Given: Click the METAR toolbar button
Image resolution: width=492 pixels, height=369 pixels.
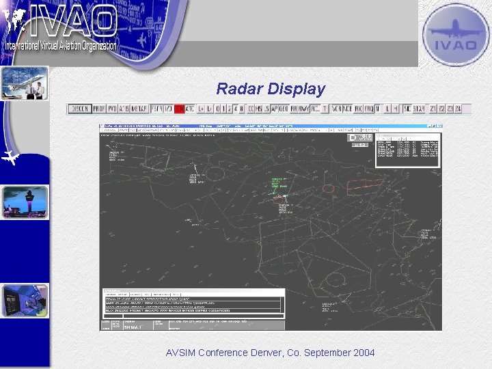Looking at the screenshot, I should click(x=139, y=109).
